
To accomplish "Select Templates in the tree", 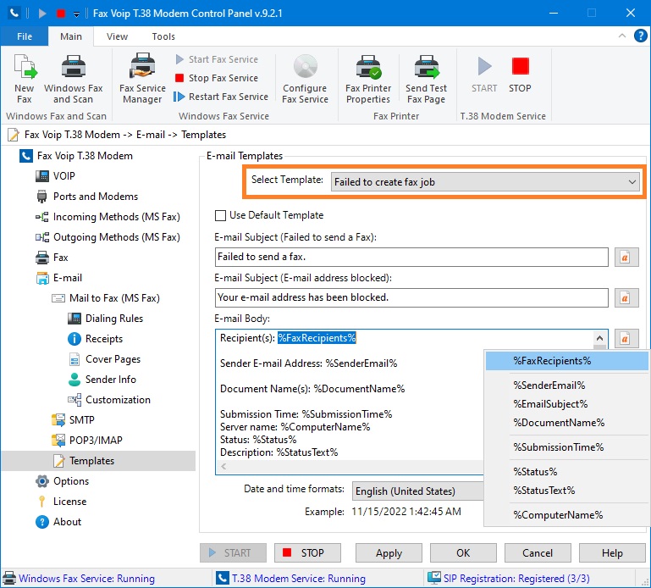I will [98, 461].
